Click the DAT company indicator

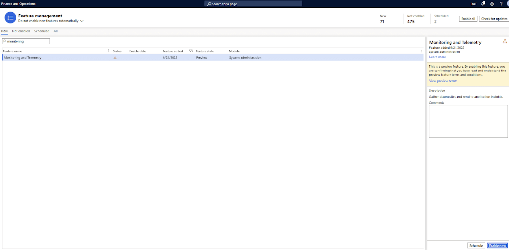474,4
